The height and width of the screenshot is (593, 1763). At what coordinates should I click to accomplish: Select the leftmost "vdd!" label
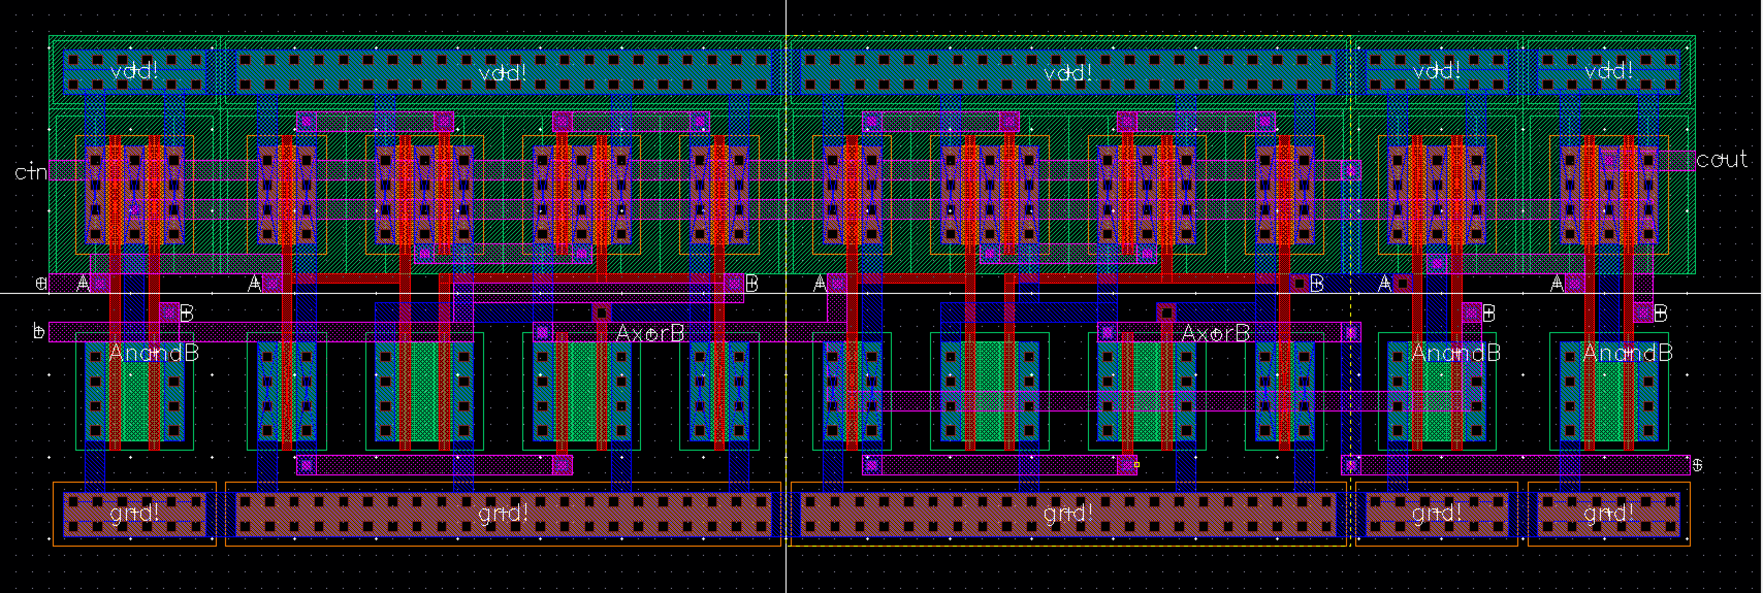pyautogui.click(x=135, y=71)
